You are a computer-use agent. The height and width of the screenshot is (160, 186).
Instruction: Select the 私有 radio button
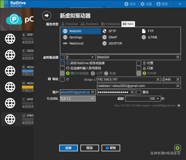pyautogui.click(x=106, y=73)
